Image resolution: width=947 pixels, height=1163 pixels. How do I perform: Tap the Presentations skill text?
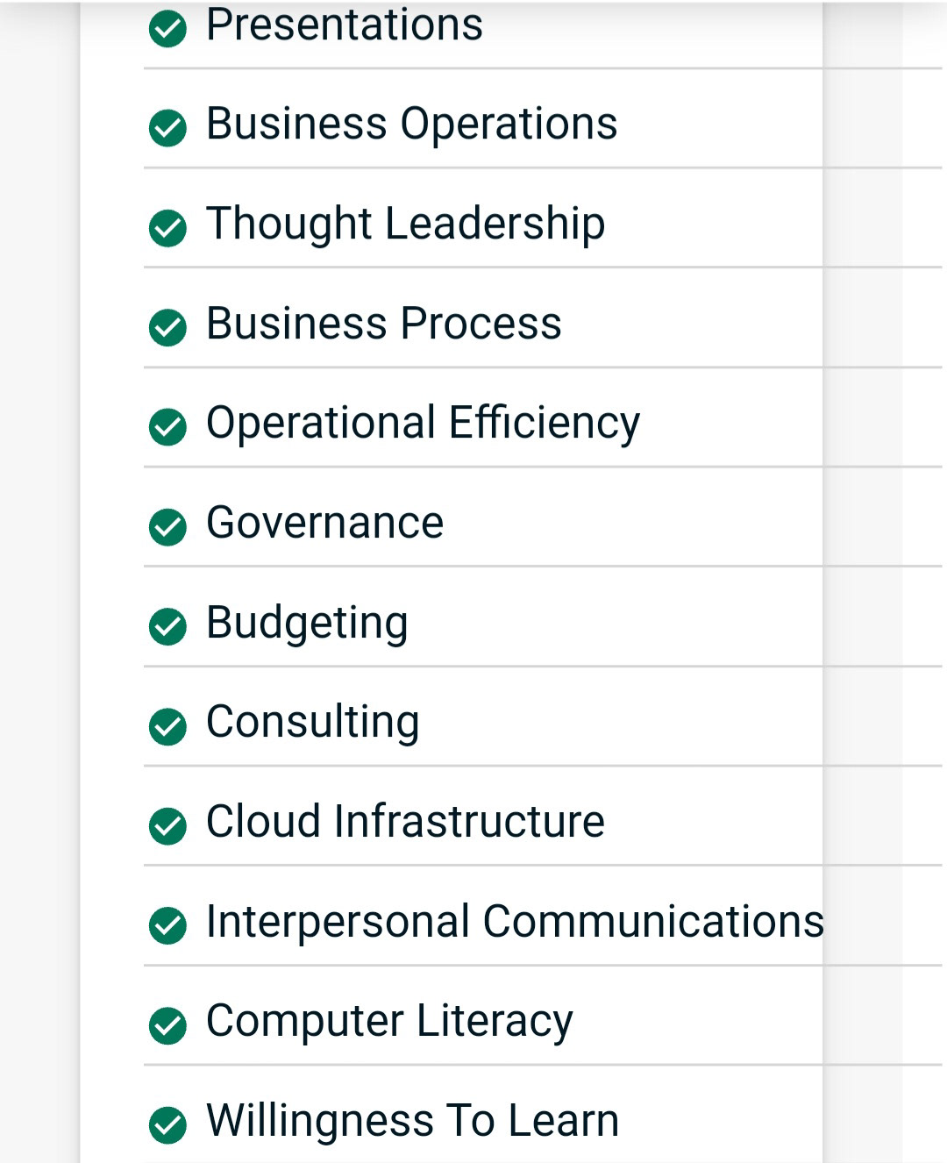344,24
